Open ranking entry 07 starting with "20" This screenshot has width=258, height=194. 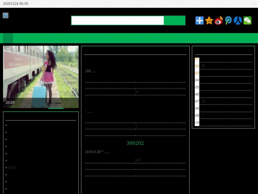point(203,101)
